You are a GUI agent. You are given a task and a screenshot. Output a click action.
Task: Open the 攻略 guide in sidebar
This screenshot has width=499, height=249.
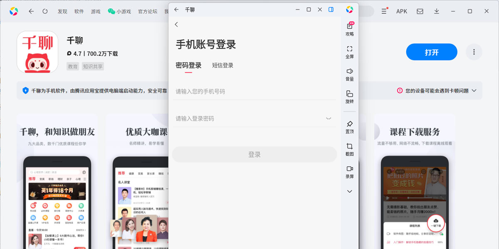(350, 29)
